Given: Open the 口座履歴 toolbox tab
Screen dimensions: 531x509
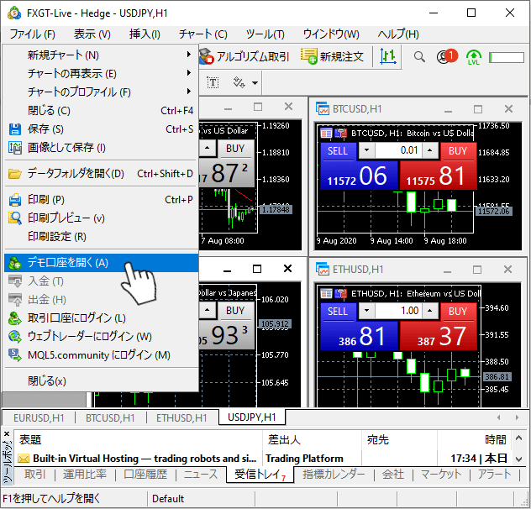Looking at the screenshot, I should pyautogui.click(x=145, y=475).
